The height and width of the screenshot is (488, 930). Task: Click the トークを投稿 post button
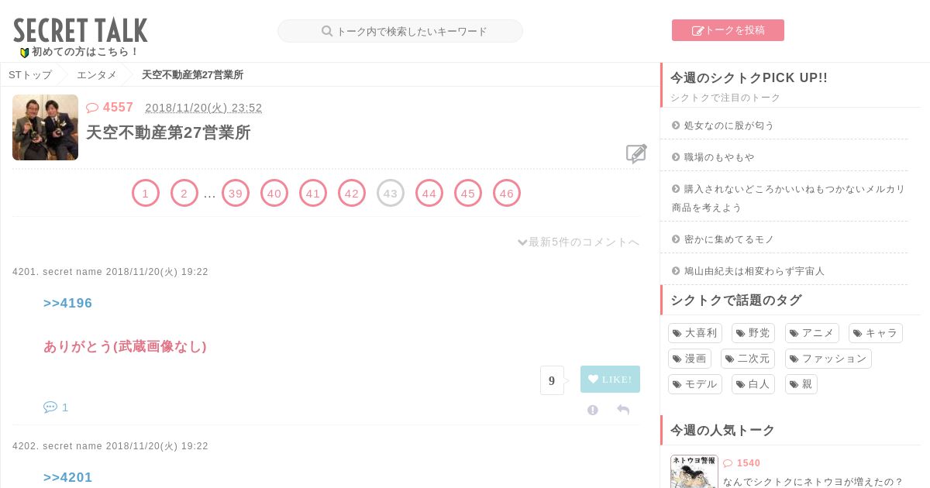click(x=728, y=30)
